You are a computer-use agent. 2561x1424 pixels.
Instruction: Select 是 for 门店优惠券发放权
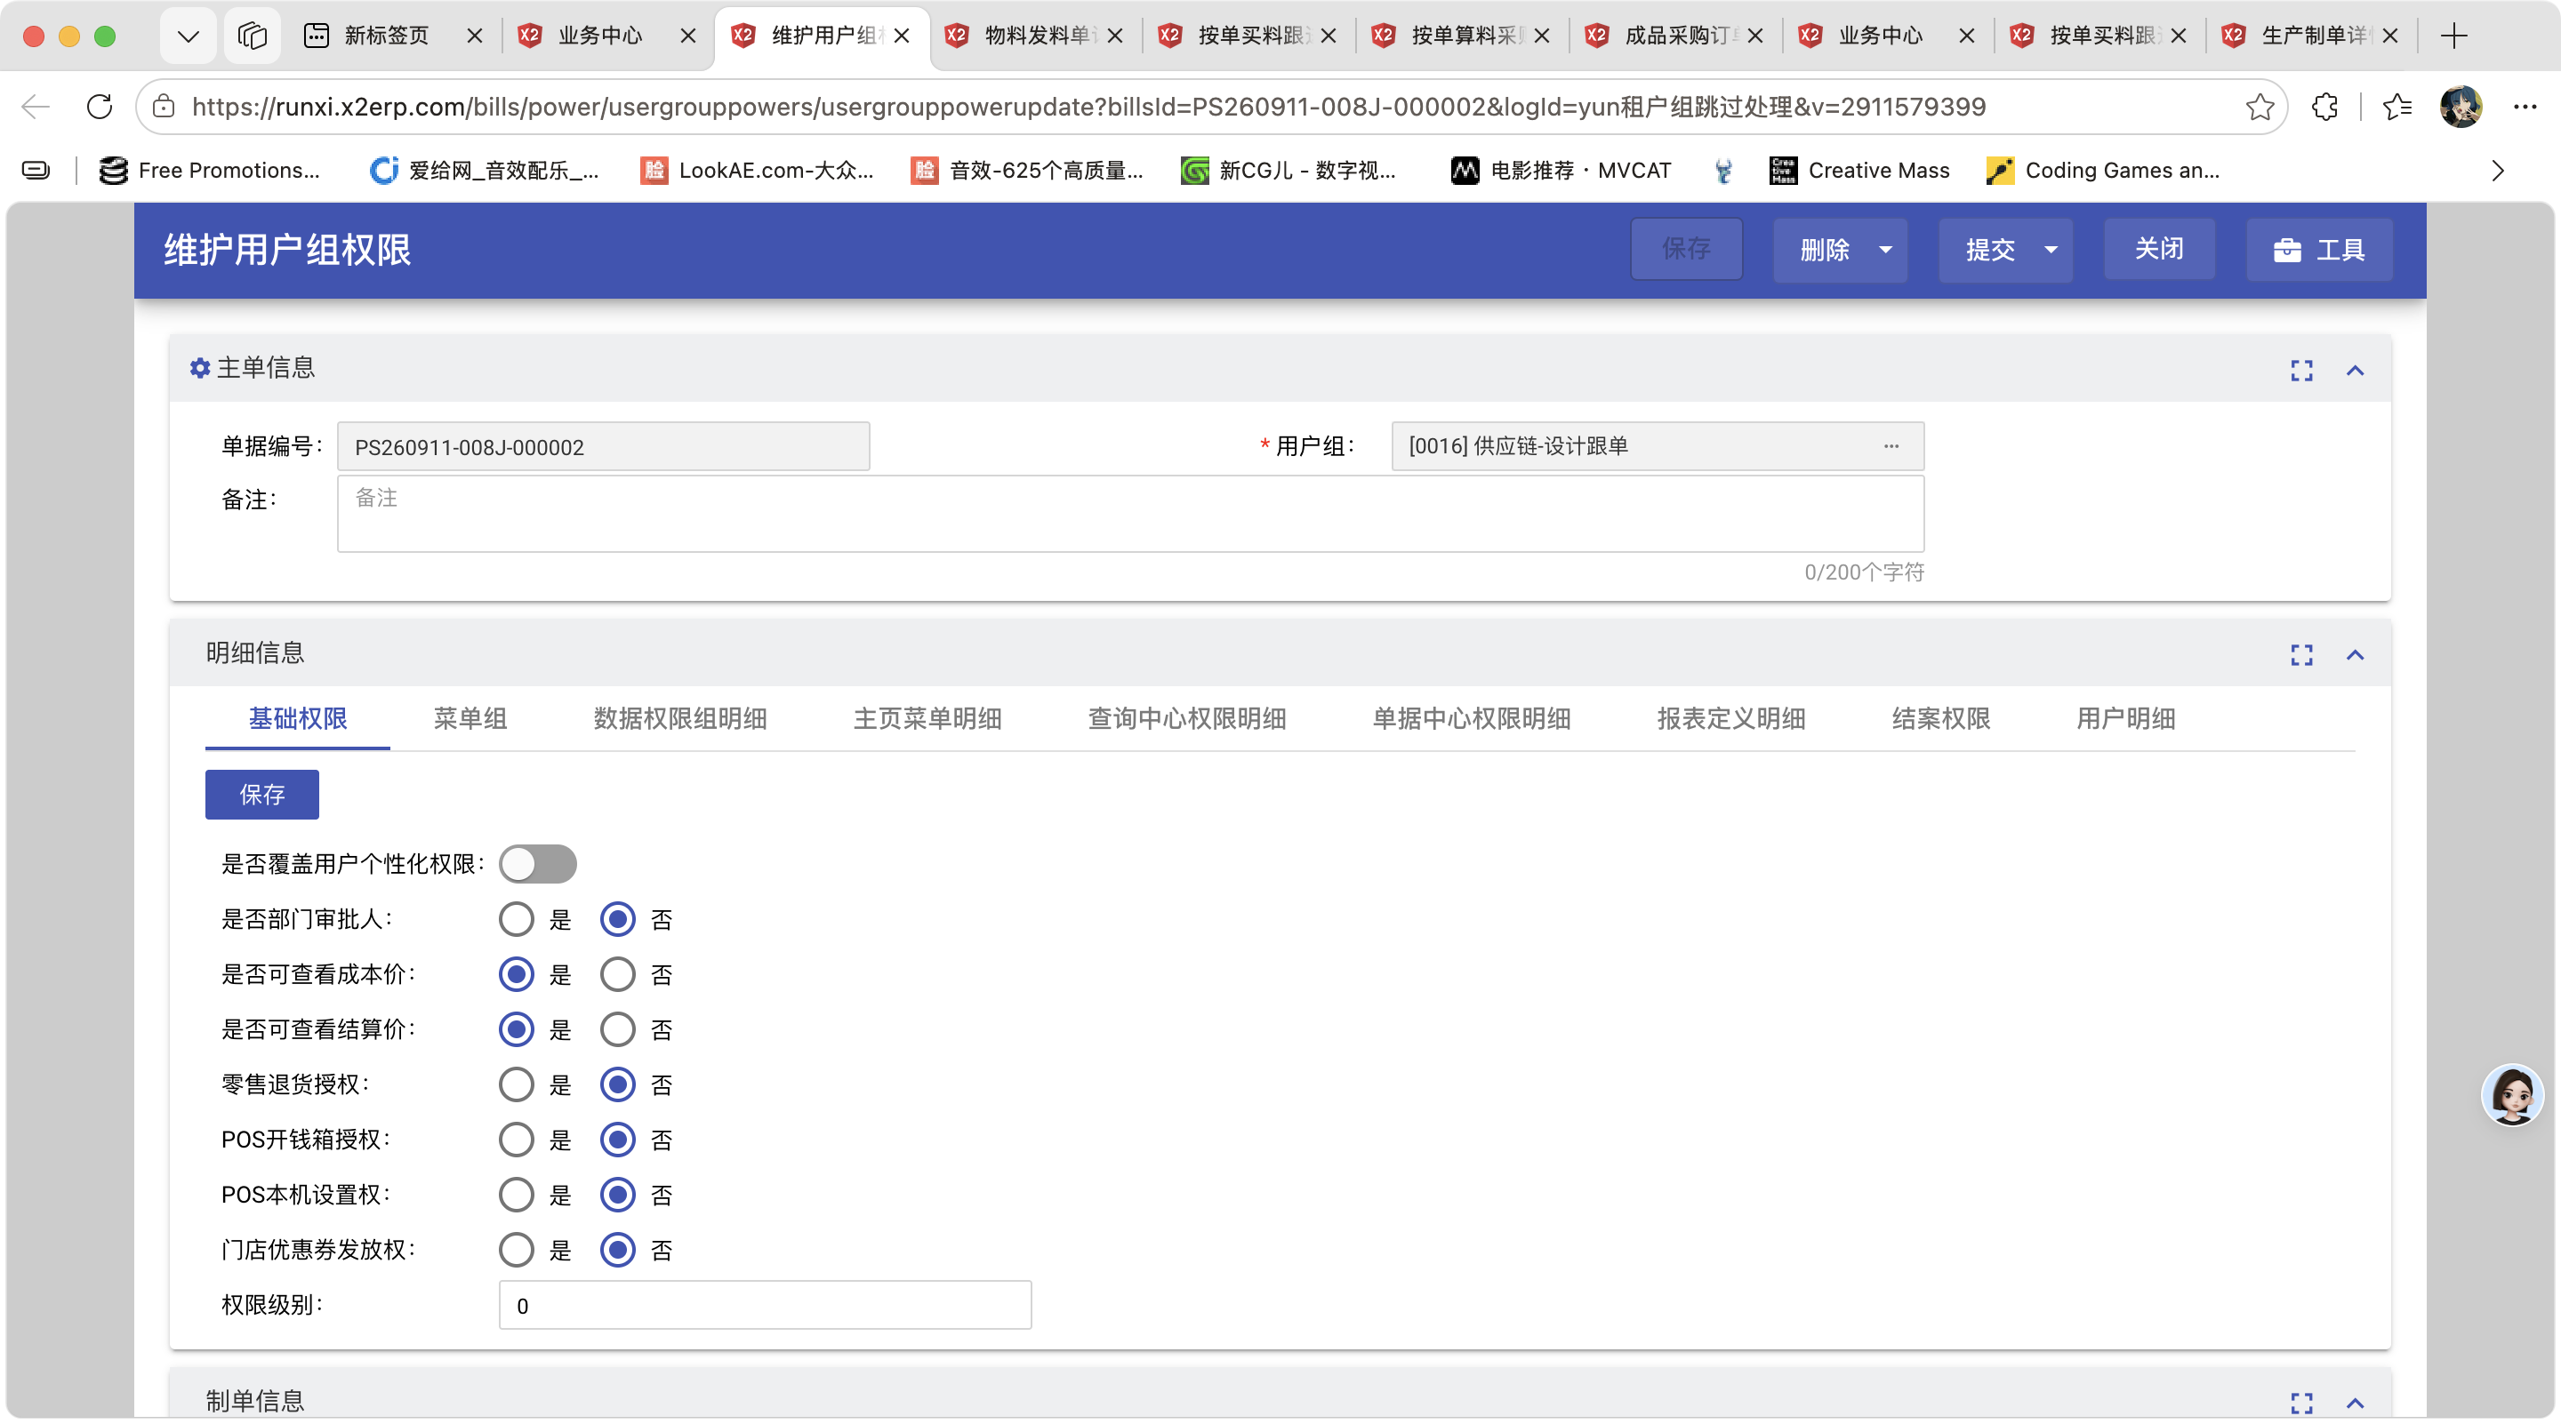pos(516,1250)
